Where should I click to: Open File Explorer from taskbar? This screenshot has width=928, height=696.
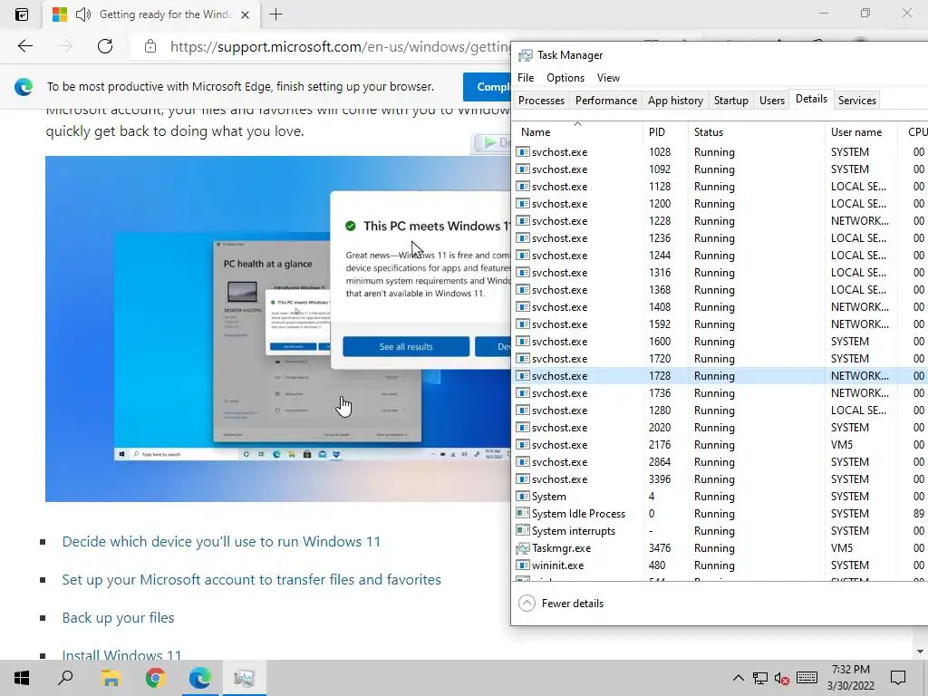tap(111, 678)
